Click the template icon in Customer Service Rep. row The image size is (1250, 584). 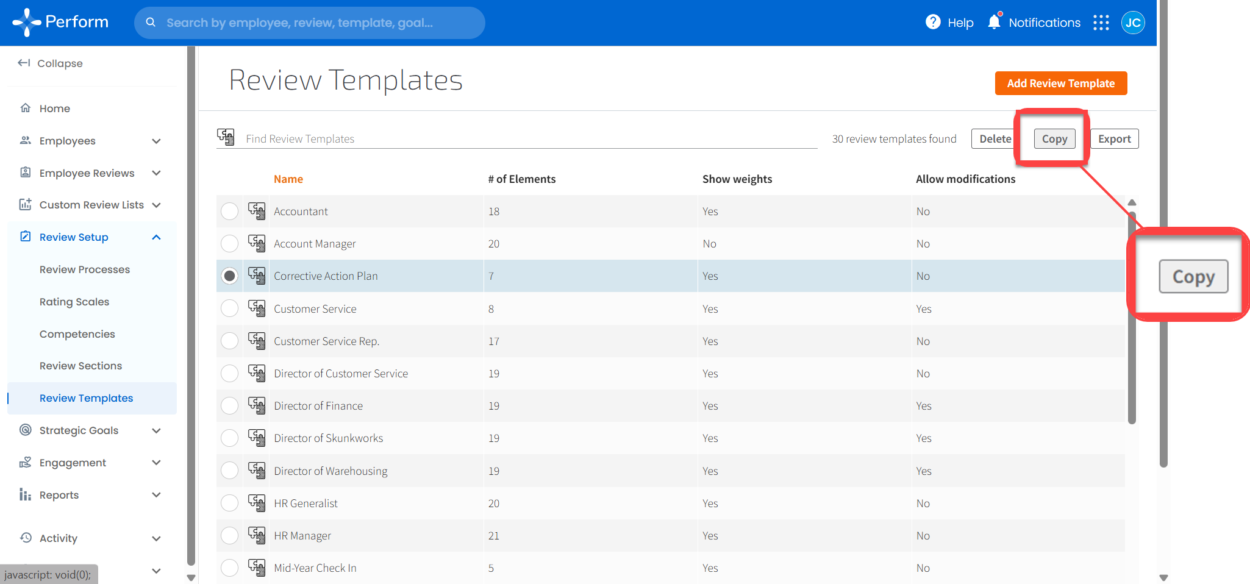(257, 341)
